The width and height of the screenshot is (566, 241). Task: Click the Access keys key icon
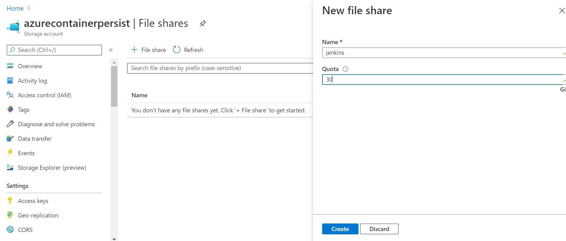(x=10, y=201)
